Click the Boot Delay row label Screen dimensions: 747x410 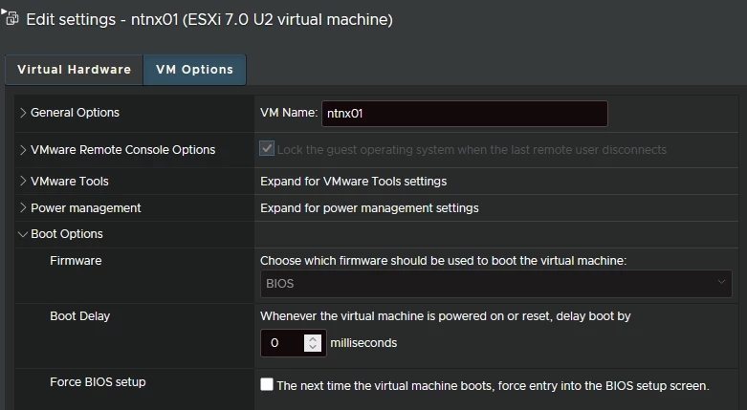click(x=80, y=316)
